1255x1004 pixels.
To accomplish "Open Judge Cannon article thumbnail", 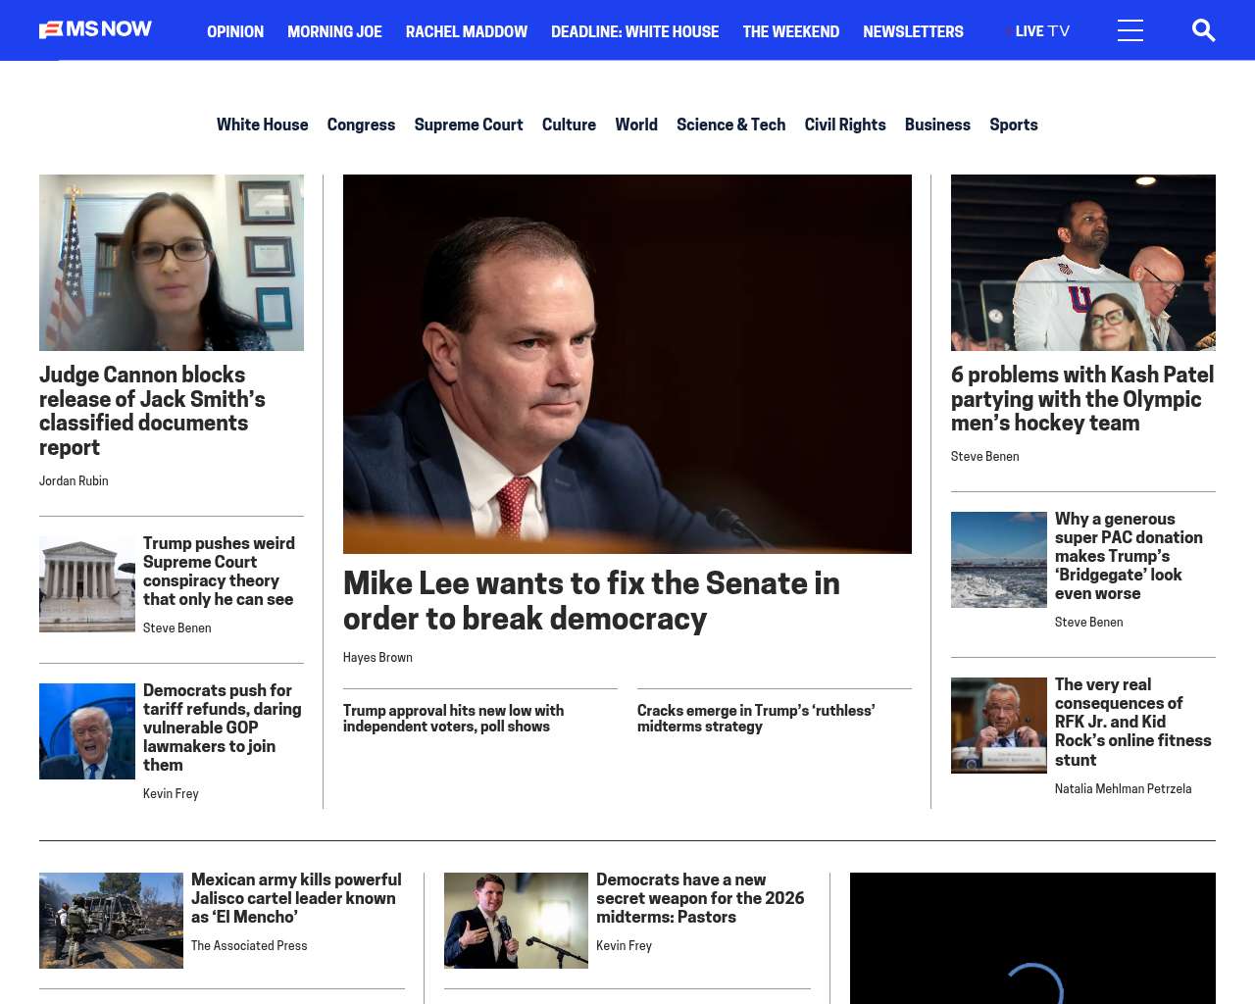I will tap(172, 263).
